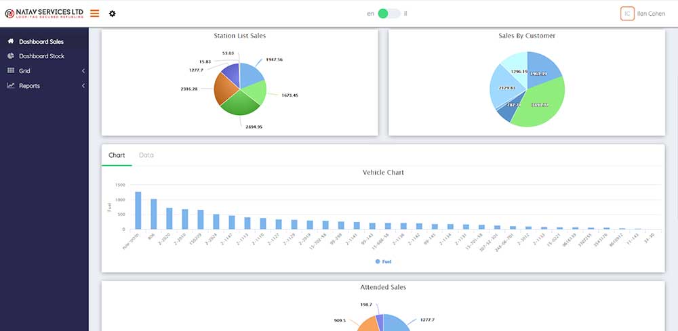Click the Vehicle Chart title
This screenshot has width=678, height=331.
pos(383,172)
